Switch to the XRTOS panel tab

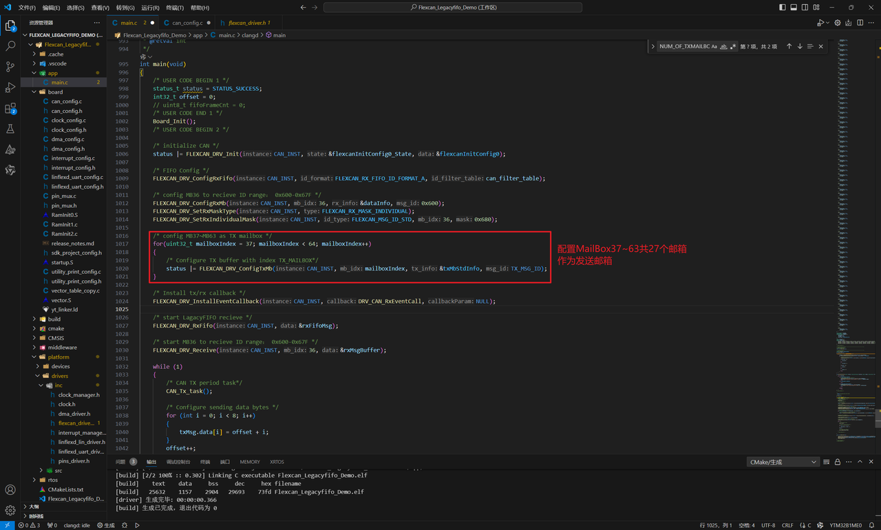(277, 462)
